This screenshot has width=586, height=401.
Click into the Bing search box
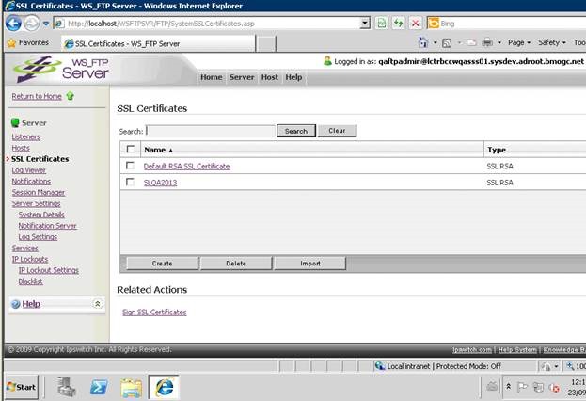point(512,24)
